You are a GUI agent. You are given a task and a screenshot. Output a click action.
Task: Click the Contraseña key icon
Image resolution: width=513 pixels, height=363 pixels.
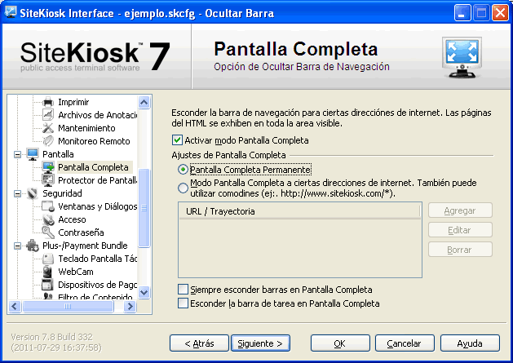[48, 232]
